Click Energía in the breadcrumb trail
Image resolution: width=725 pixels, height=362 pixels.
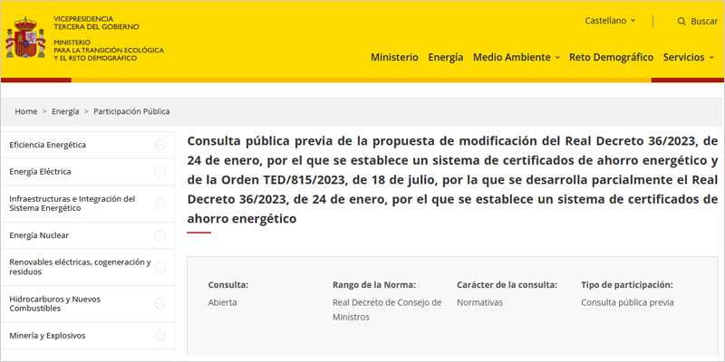pos(65,111)
